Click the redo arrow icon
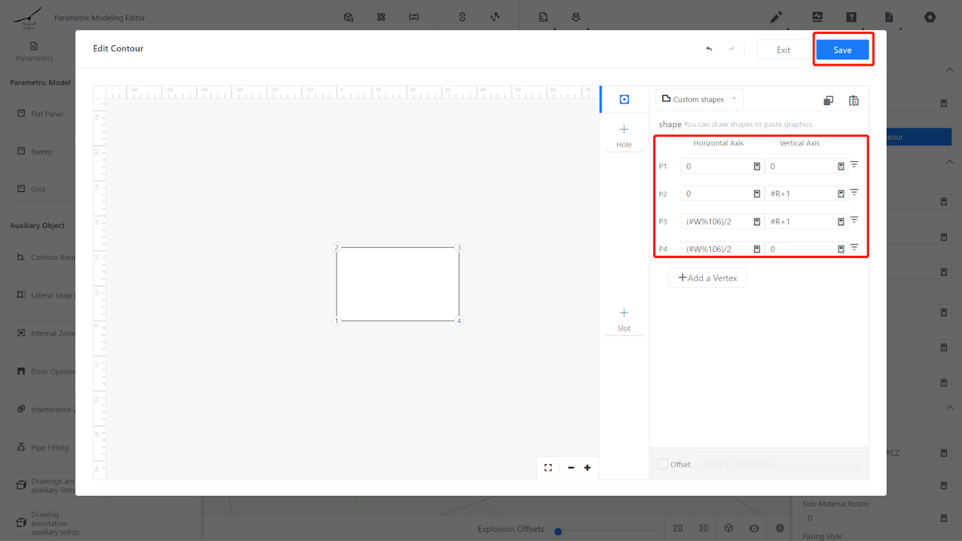 tap(732, 49)
